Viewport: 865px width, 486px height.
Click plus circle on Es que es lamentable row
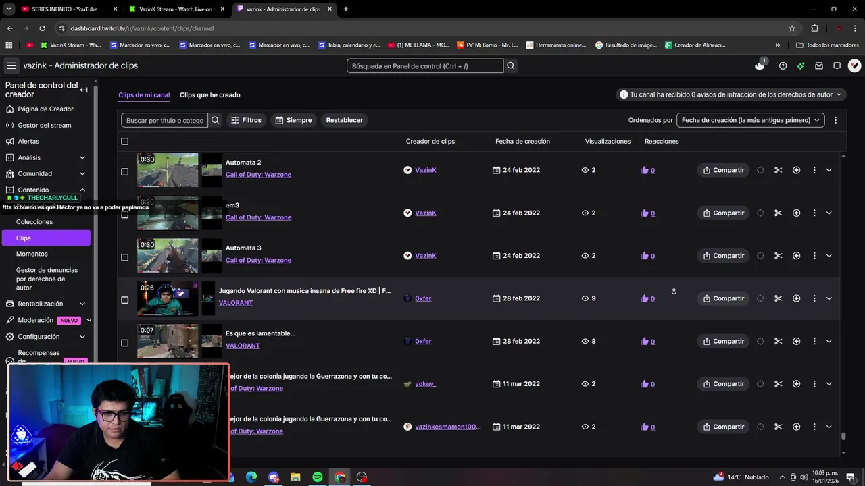(796, 341)
